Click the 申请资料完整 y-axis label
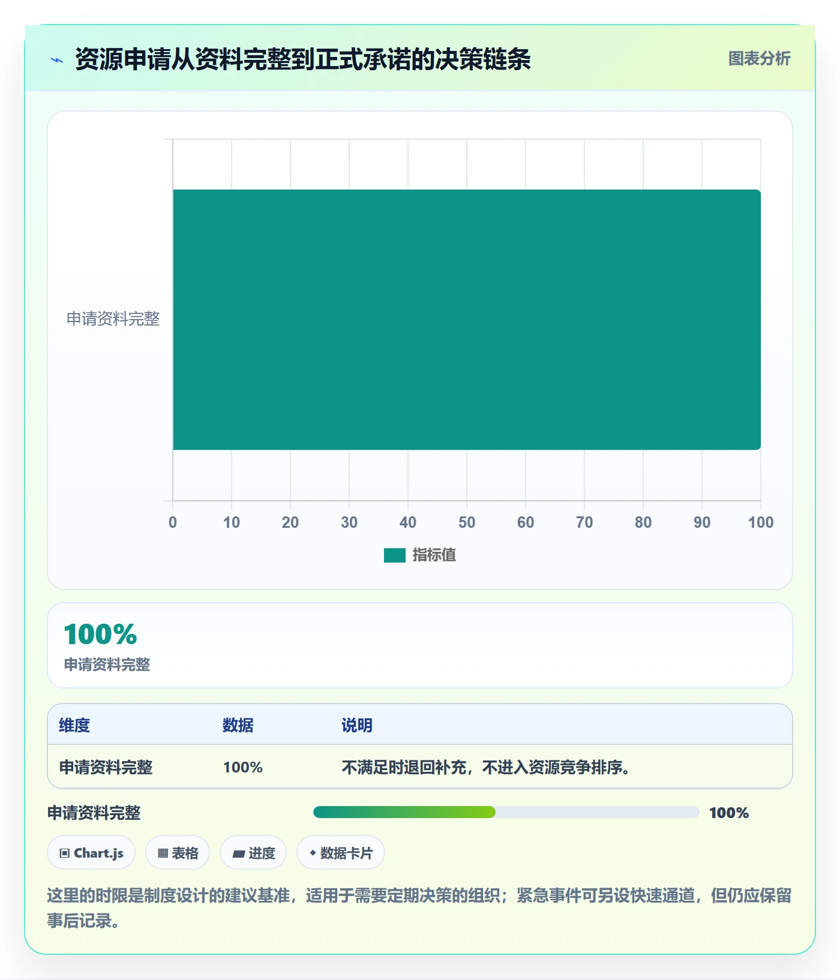Image resolution: width=840 pixels, height=980 pixels. point(113,319)
